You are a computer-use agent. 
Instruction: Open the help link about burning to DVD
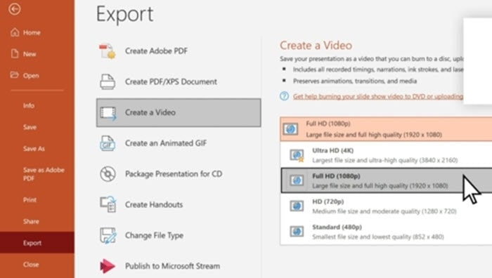[x=378, y=97]
